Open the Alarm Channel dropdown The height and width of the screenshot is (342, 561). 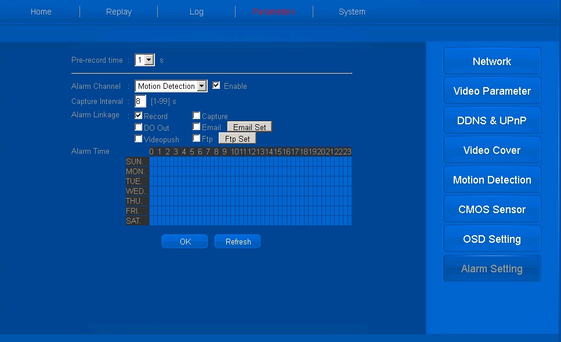(201, 86)
